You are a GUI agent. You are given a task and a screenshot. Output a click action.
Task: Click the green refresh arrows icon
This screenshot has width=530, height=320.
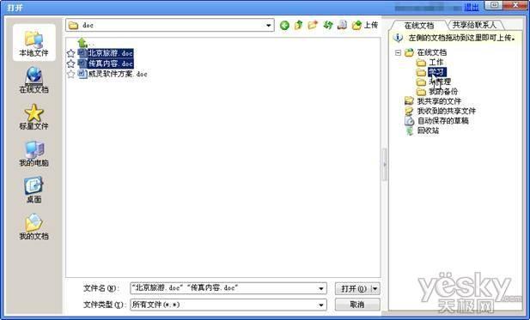coord(327,25)
